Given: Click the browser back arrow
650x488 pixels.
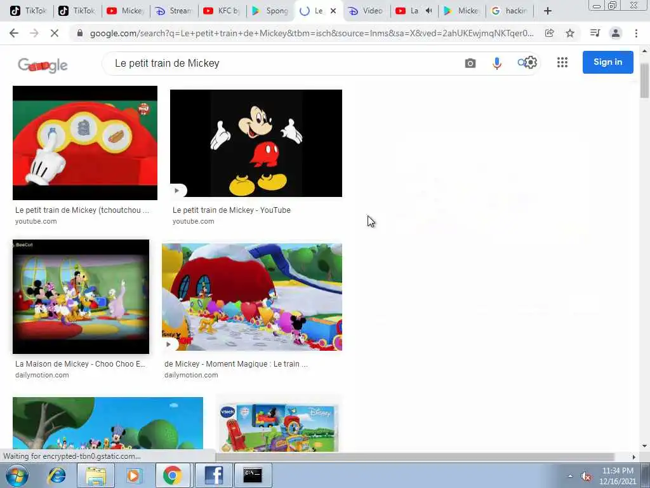Looking at the screenshot, I should tap(14, 33).
